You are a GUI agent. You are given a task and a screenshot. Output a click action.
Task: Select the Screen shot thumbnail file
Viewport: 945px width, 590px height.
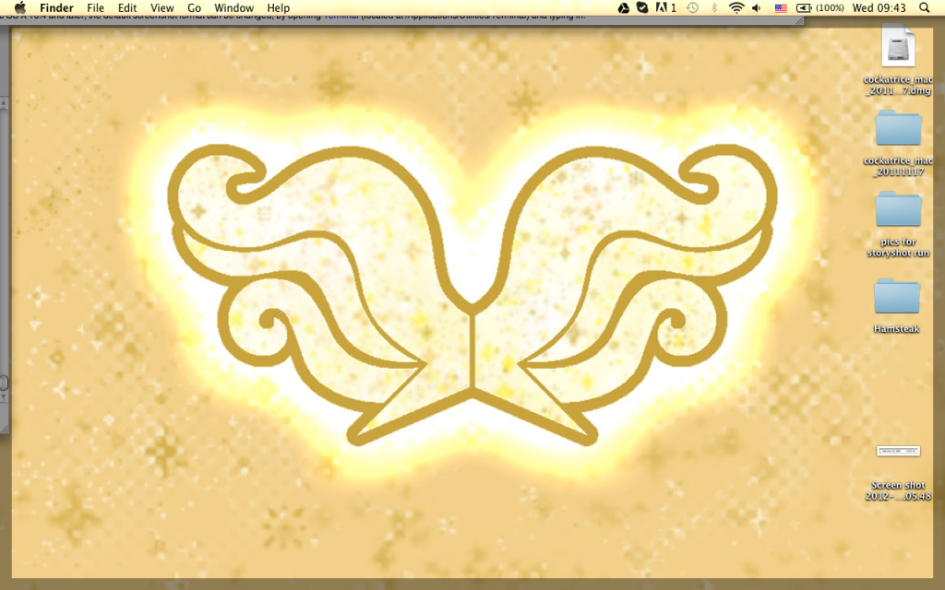point(898,452)
